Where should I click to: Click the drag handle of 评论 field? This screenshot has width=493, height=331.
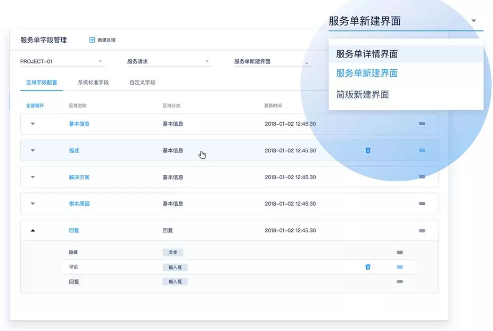400,267
